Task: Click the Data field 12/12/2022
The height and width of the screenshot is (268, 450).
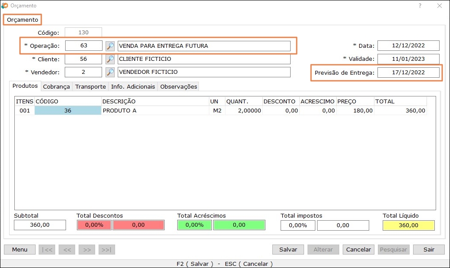Action: 408,46
